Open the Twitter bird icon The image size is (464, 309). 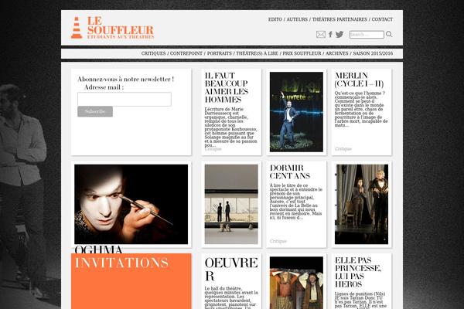pos(339,34)
